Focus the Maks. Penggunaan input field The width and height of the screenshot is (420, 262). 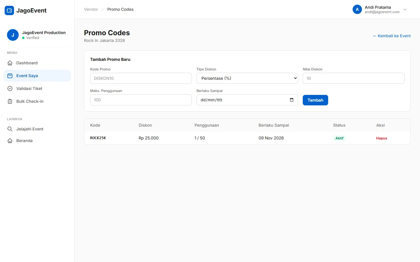point(141,100)
